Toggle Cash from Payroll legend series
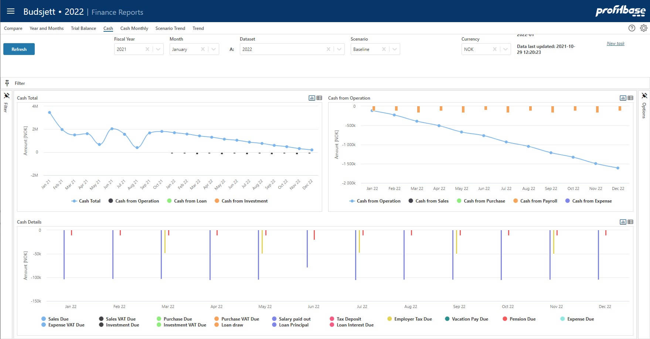This screenshot has height=339, width=650. pyautogui.click(x=535, y=201)
